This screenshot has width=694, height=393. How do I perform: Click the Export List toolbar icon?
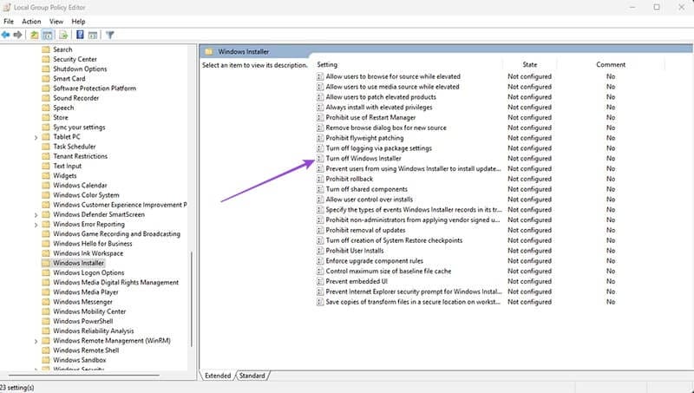click(63, 35)
